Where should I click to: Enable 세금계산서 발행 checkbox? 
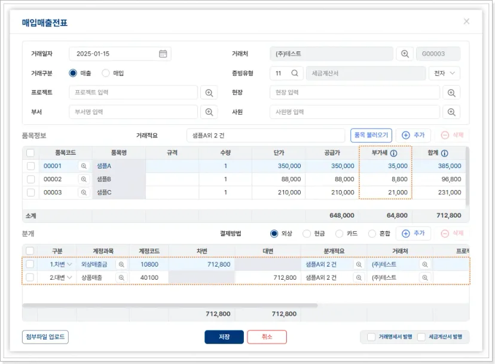(x=421, y=337)
